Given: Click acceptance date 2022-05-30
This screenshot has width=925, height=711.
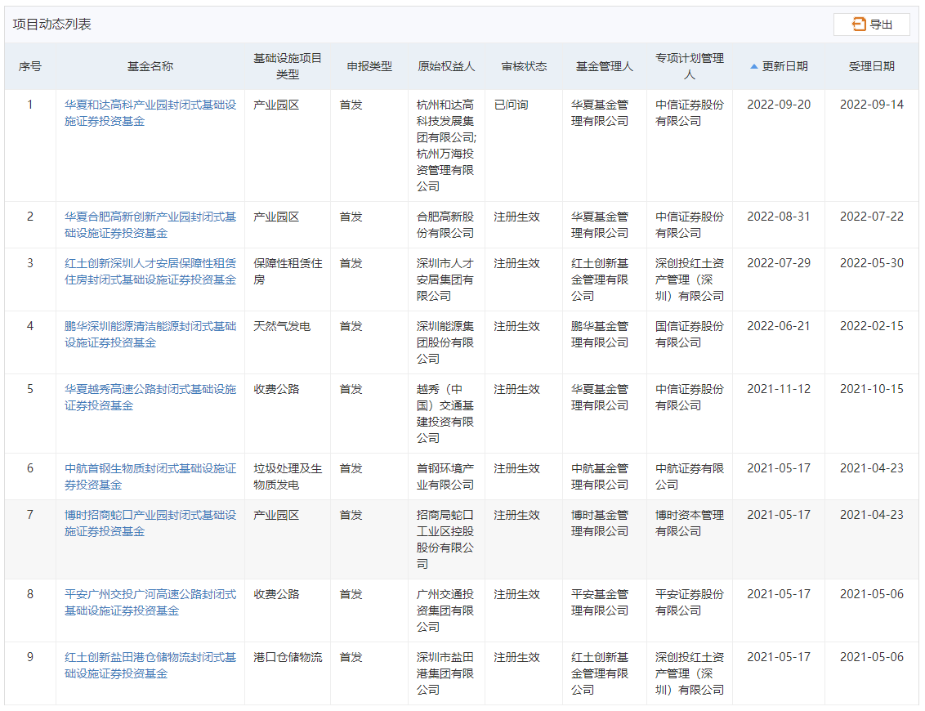Looking at the screenshot, I should coord(871,264).
